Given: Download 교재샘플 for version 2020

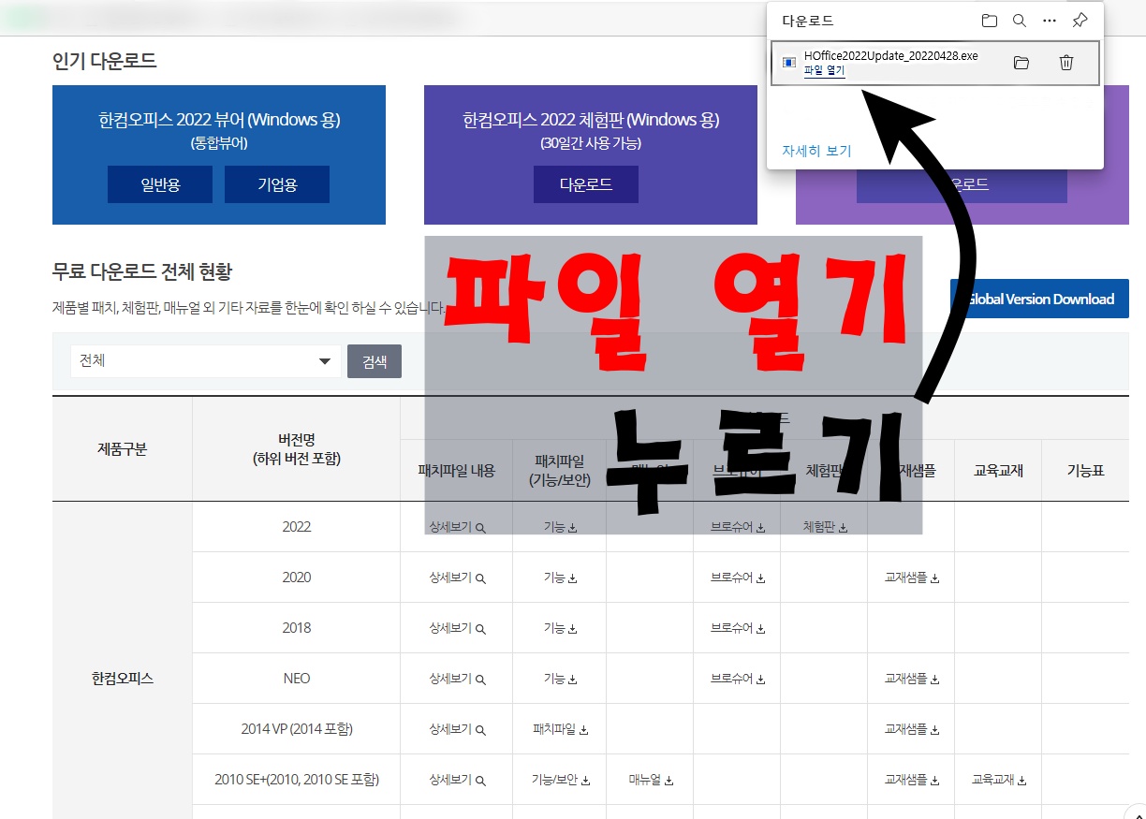Looking at the screenshot, I should tap(912, 578).
